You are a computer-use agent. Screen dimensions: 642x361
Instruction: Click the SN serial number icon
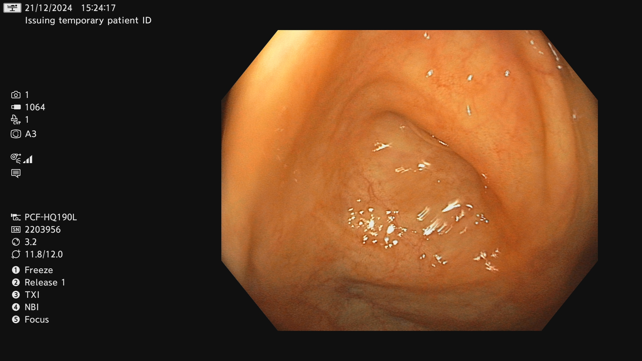click(x=16, y=230)
